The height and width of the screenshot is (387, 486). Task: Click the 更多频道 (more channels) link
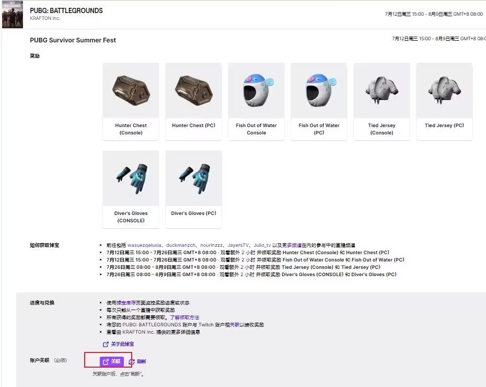pos(292,245)
